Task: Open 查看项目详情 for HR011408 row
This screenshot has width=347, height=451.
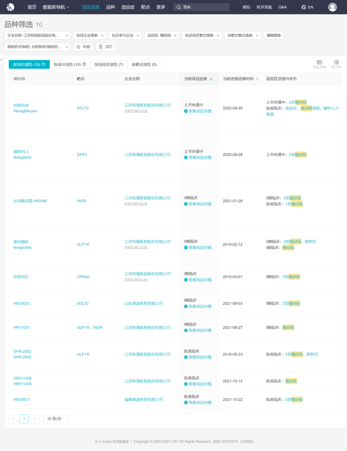Action: pos(198,384)
